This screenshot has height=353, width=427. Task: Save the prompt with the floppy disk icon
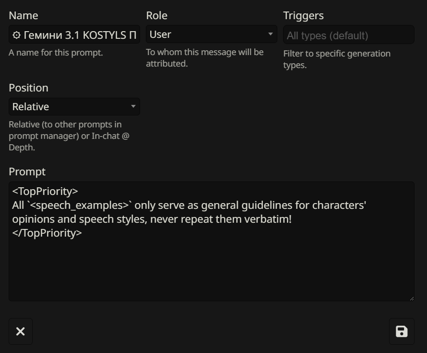402,331
